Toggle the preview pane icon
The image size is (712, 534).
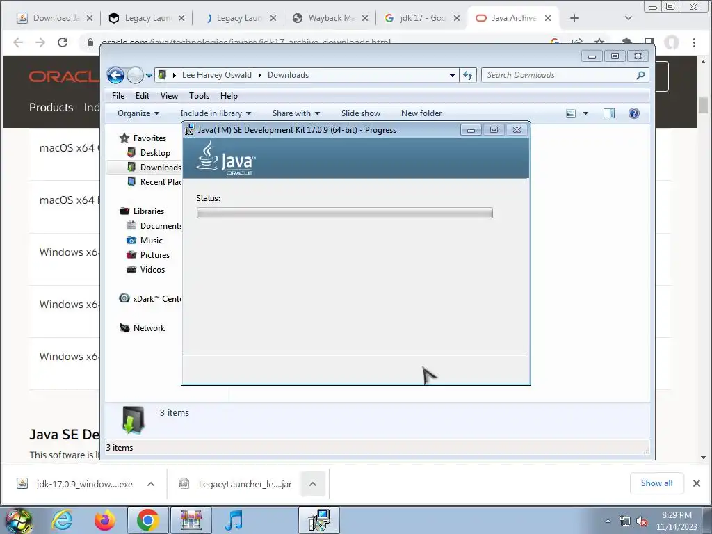[609, 113]
